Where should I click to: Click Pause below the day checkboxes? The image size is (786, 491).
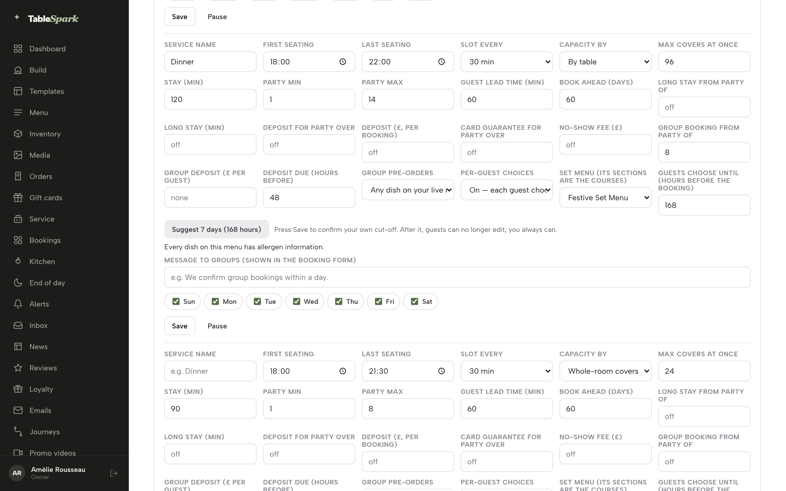point(217,326)
